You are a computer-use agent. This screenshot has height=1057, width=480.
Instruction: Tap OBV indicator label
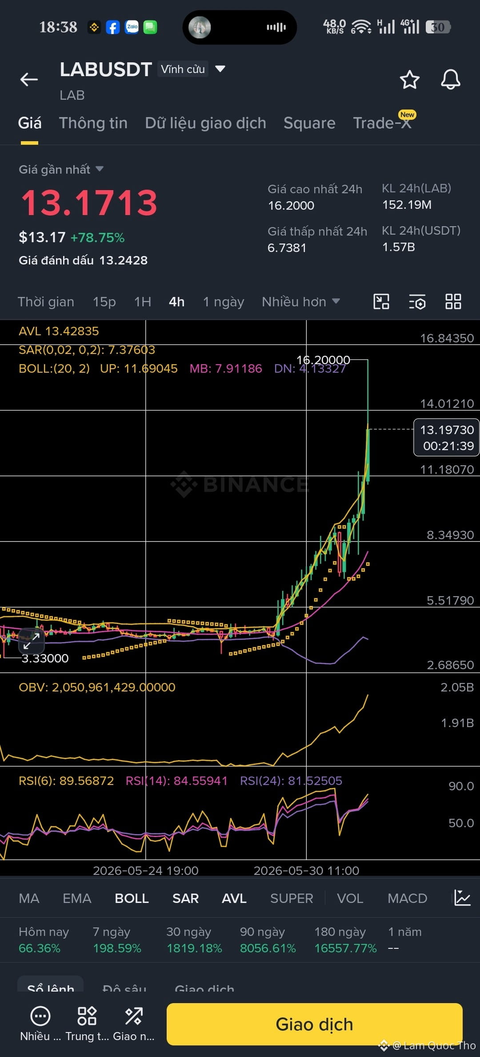(x=97, y=687)
